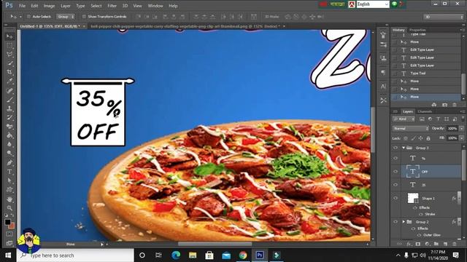Open the Image menu
Viewport: 467px width, 262px height.
click(49, 6)
